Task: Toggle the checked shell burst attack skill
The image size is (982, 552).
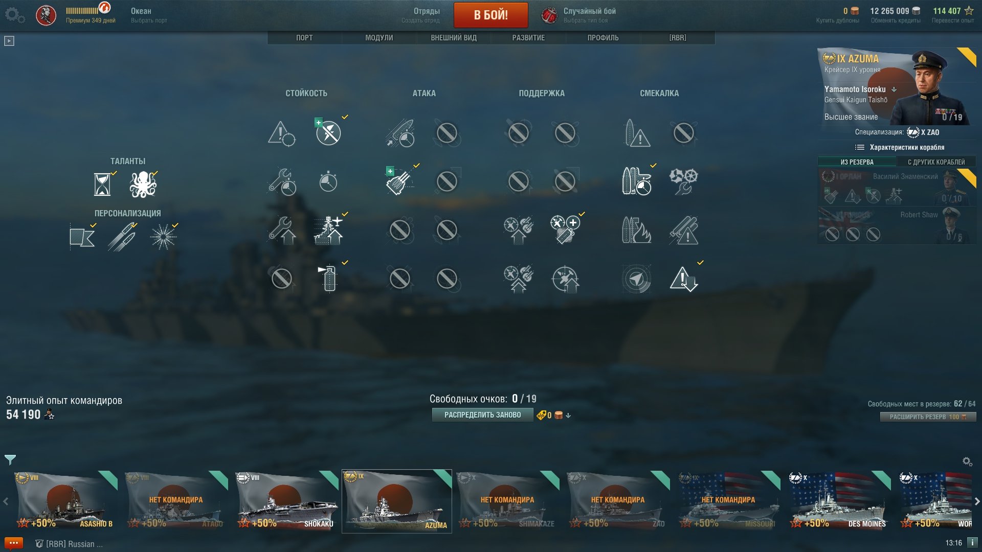Action: pos(399,181)
